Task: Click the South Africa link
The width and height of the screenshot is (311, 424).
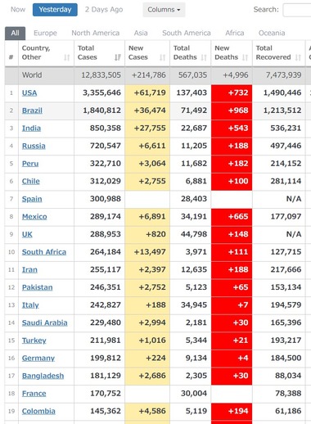Action: coord(44,252)
